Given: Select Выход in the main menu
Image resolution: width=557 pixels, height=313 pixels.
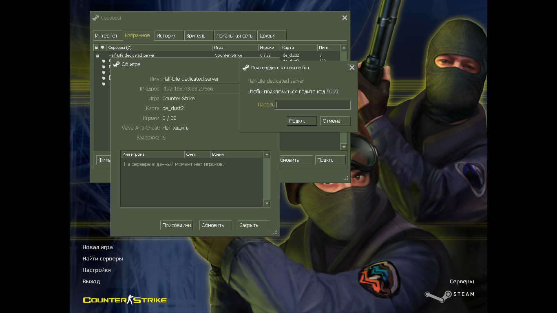Looking at the screenshot, I should [91, 282].
